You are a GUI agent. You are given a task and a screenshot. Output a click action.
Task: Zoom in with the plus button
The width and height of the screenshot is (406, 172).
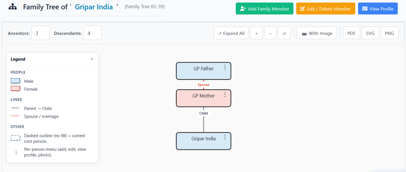point(256,33)
